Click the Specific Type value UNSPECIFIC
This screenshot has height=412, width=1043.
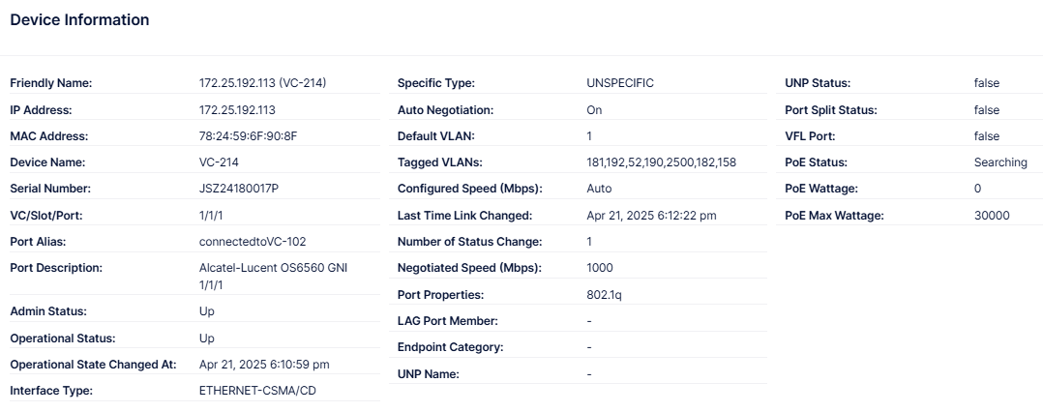620,83
